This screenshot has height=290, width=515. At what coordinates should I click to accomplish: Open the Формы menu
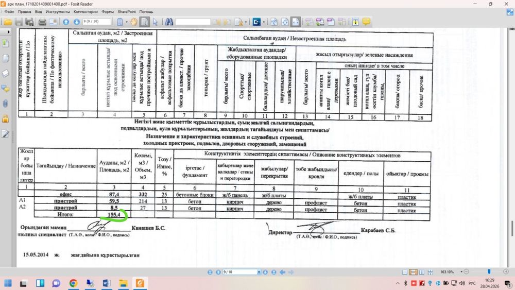pos(108,12)
